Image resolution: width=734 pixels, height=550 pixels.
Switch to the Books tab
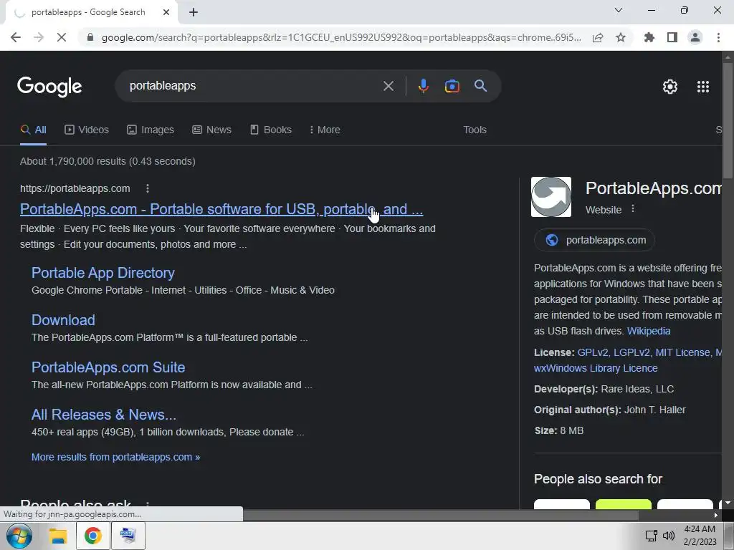tap(270, 130)
